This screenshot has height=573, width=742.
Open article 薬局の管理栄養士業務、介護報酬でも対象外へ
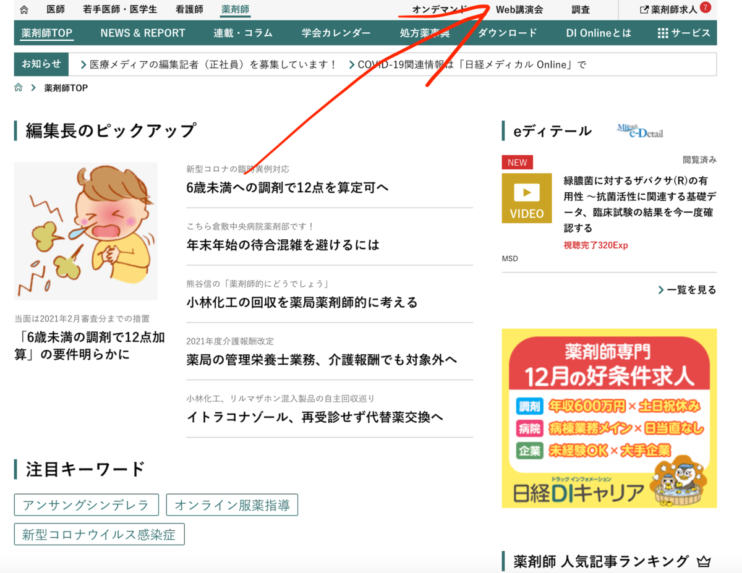coord(322,360)
